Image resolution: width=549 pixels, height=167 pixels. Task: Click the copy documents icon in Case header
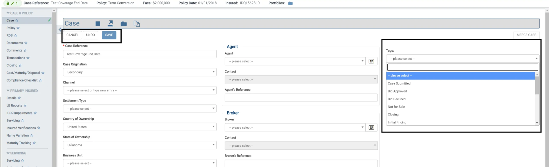[136, 24]
